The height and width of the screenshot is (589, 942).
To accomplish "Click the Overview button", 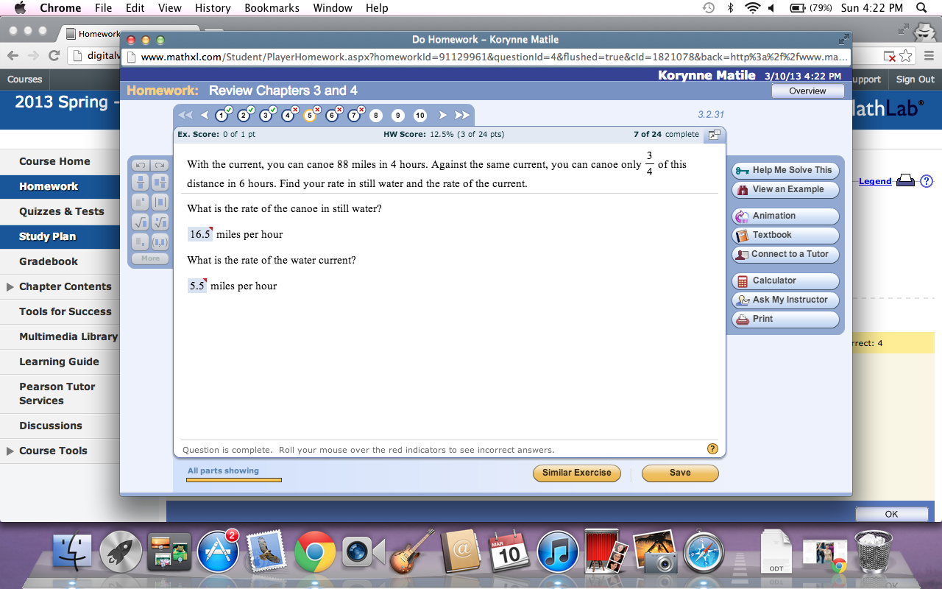I will [x=807, y=91].
